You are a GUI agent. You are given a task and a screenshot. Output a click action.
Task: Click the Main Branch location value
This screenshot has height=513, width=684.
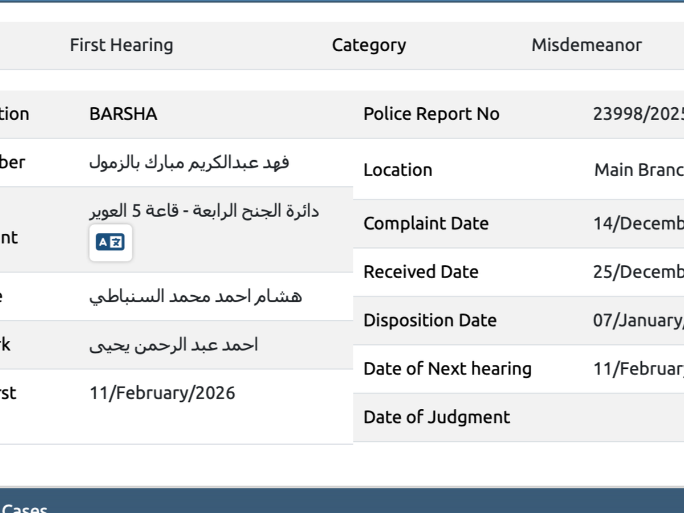click(638, 170)
